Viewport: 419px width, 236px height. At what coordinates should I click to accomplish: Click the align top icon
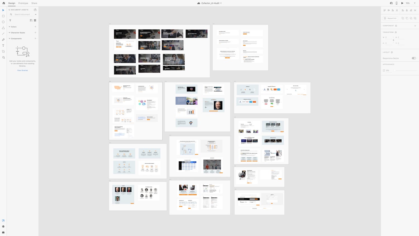click(x=385, y=10)
